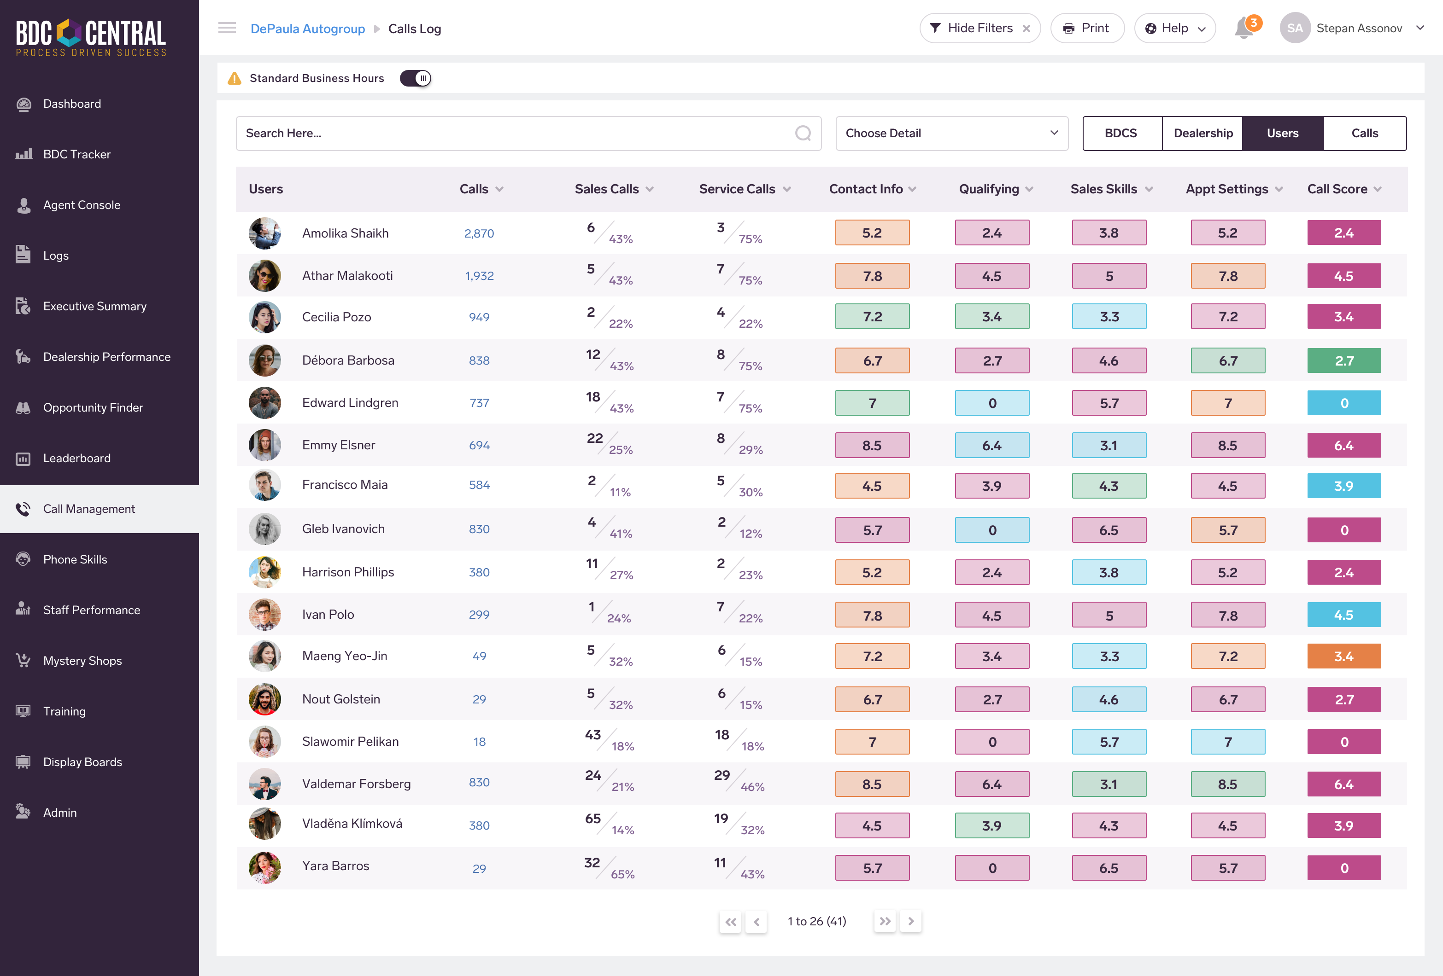Select the Leaderboard sidebar icon
Screen dimensions: 1443x976
click(x=23, y=459)
